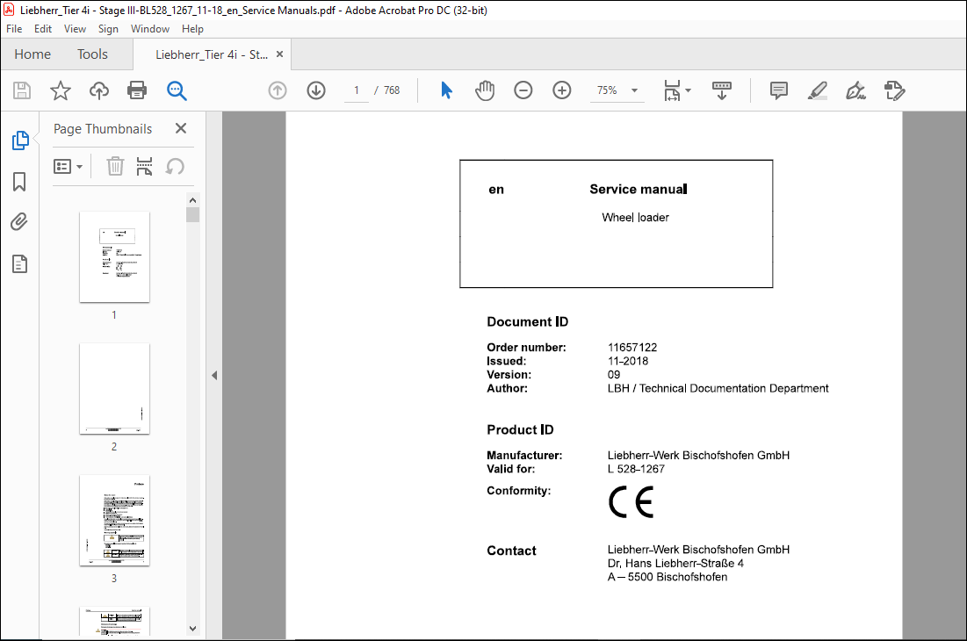Zoom in with plus icon

pyautogui.click(x=562, y=90)
